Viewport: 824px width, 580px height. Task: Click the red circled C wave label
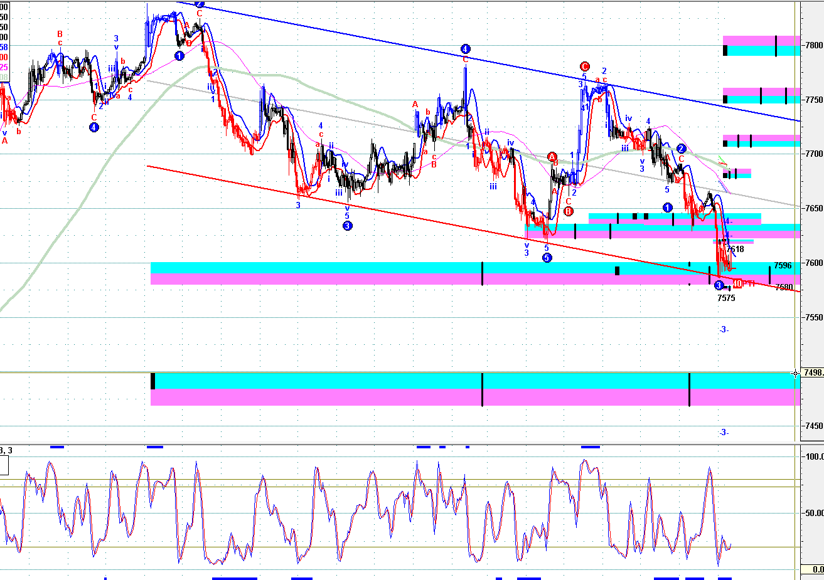click(x=585, y=66)
